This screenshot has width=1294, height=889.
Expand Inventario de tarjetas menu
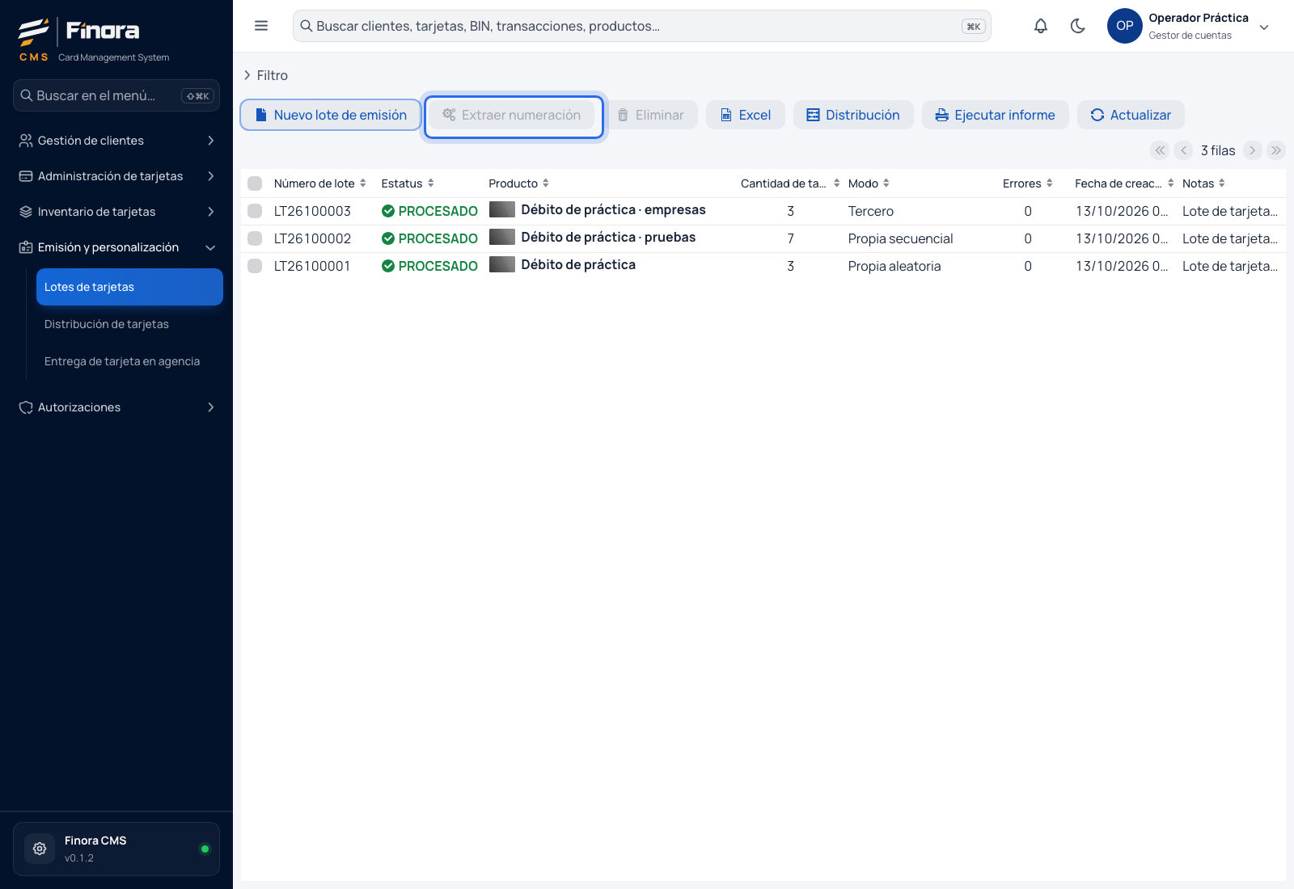pos(116,212)
